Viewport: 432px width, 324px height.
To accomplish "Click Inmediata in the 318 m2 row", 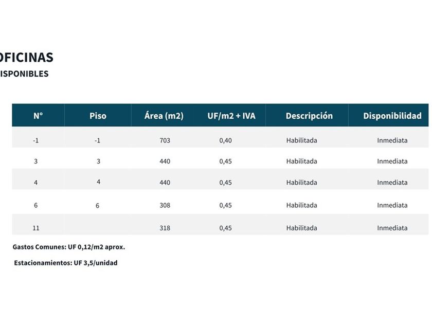I will click(x=392, y=228).
